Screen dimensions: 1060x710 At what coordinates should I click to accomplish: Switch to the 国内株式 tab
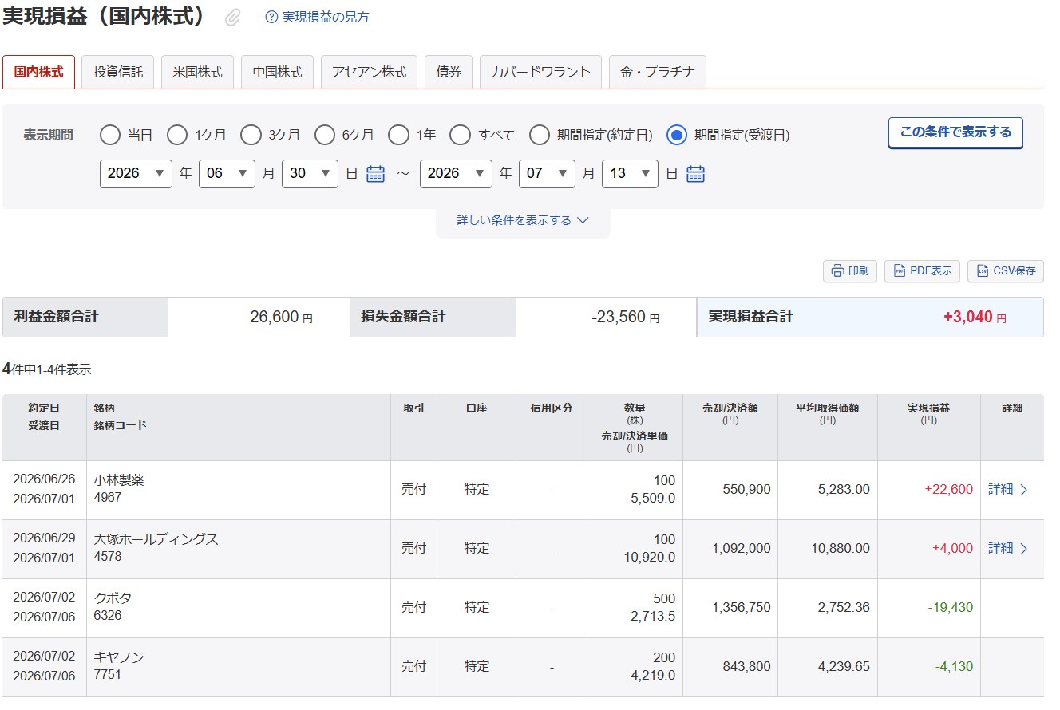38,72
